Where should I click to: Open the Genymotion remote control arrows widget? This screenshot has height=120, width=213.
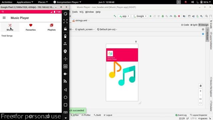point(65,59)
